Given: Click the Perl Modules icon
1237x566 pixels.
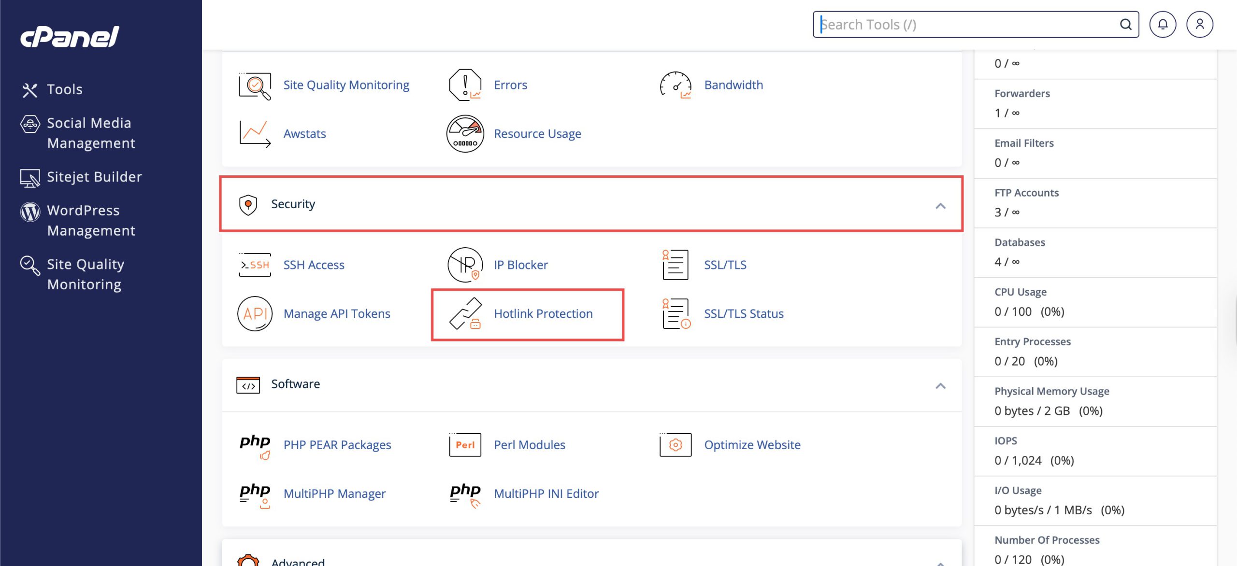Looking at the screenshot, I should (x=465, y=445).
